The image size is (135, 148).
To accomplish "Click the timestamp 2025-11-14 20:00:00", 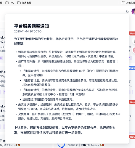I will (x=28, y=31).
